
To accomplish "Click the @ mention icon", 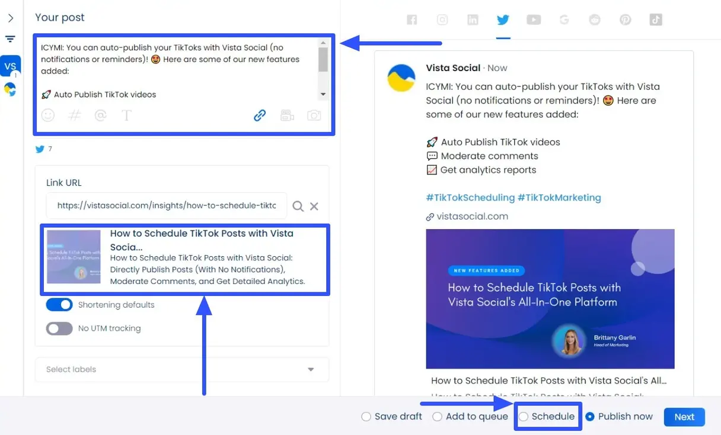I will pos(100,115).
